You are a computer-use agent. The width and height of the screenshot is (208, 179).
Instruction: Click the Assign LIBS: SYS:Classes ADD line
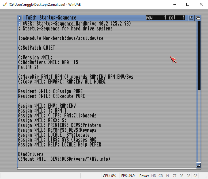(57, 140)
